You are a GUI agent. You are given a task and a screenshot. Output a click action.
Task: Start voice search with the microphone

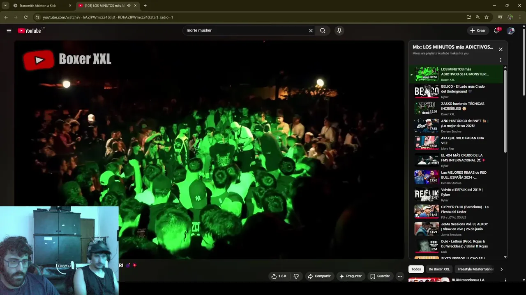click(339, 30)
